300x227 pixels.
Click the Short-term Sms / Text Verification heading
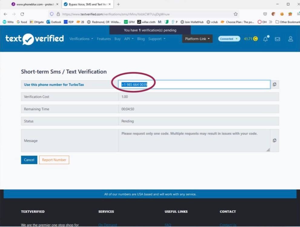coord(64,72)
